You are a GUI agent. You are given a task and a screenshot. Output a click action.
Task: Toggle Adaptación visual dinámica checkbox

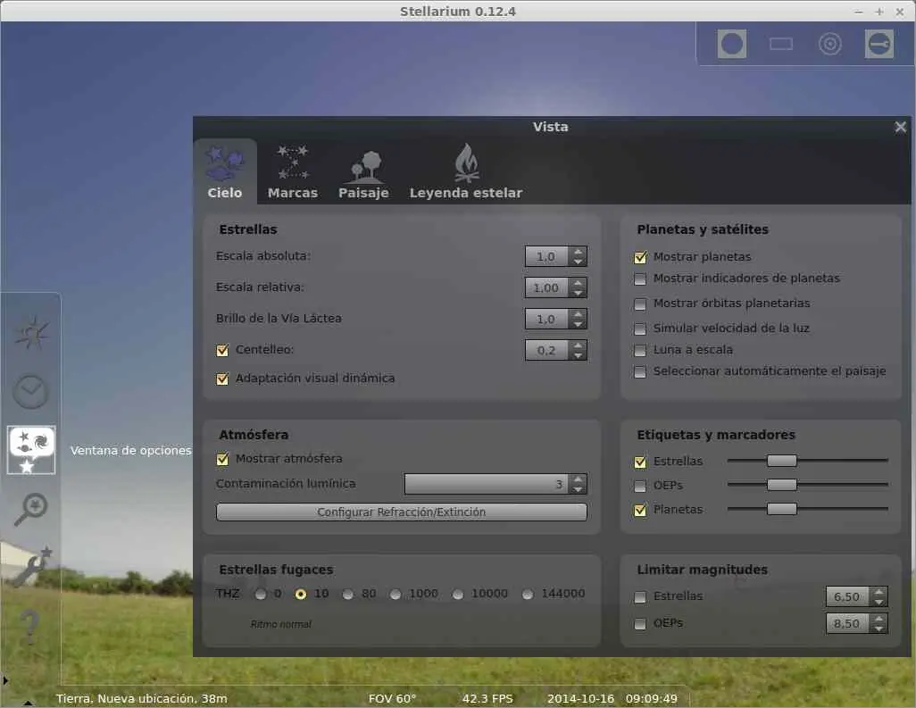click(222, 379)
